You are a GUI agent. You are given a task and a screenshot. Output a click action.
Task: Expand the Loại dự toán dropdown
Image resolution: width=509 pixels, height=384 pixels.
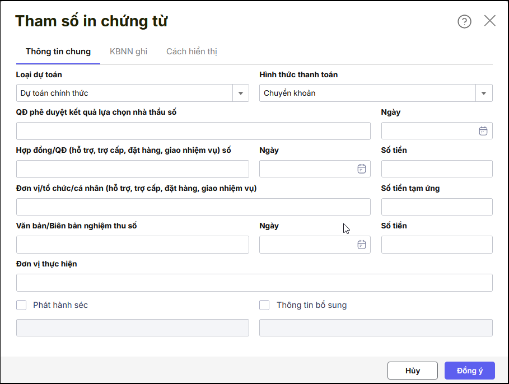pos(241,93)
